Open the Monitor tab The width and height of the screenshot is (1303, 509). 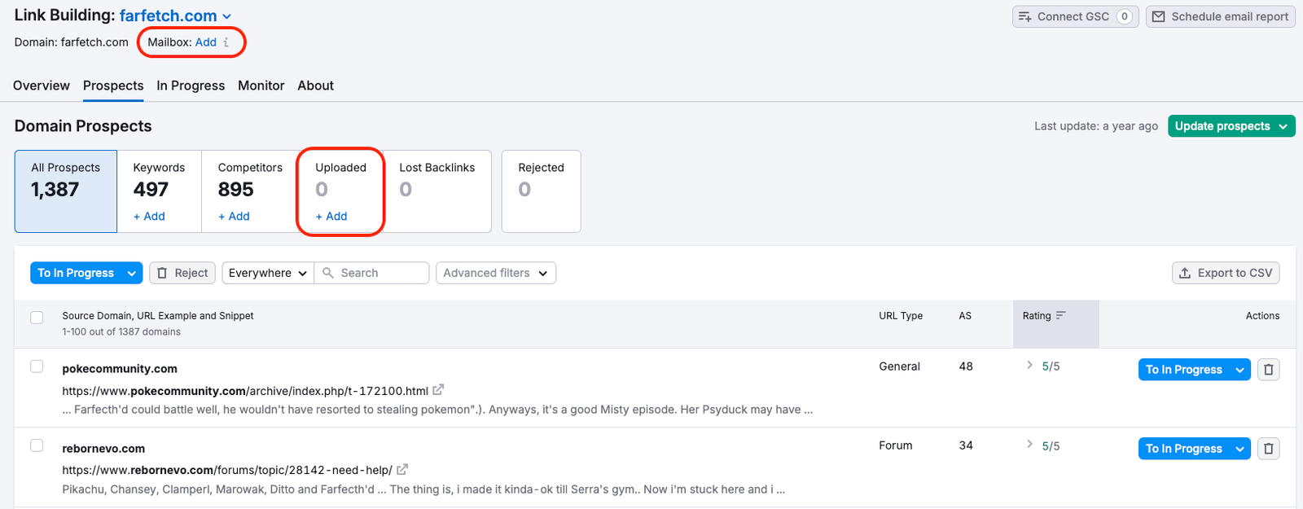[x=261, y=86]
